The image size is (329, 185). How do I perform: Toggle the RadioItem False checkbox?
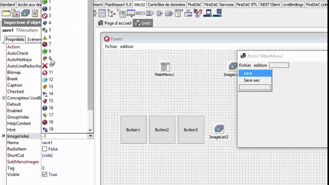[x=45, y=149]
